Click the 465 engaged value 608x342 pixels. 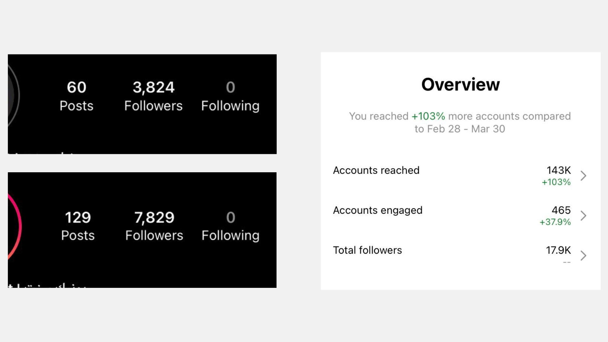click(x=561, y=210)
